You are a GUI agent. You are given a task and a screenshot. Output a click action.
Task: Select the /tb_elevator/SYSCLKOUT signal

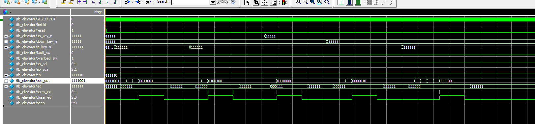(36, 19)
